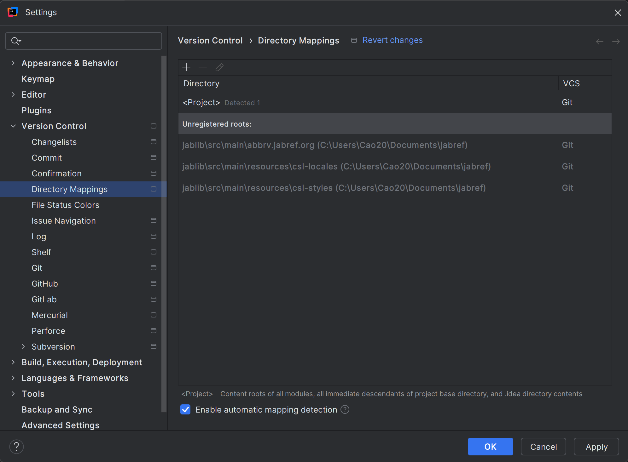
Task: Click project-level icon beside Log
Action: point(154,236)
